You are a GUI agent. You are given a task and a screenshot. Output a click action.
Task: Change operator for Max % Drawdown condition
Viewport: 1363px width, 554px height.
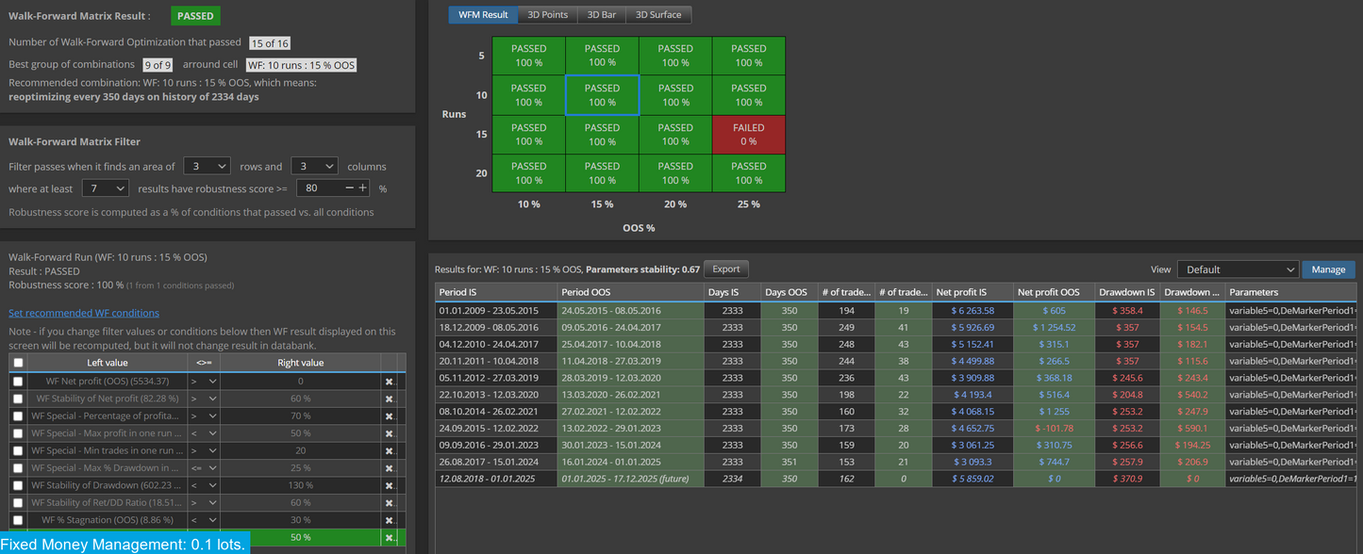coord(204,468)
